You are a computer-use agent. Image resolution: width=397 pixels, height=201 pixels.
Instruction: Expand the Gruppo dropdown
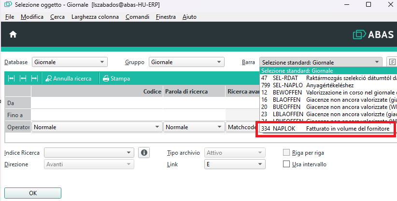(186, 62)
